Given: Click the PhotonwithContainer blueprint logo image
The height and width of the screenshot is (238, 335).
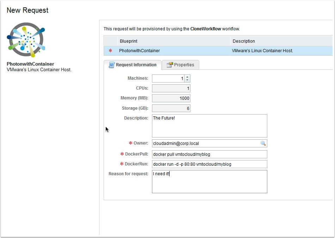Looking at the screenshot, I should click(x=26, y=39).
